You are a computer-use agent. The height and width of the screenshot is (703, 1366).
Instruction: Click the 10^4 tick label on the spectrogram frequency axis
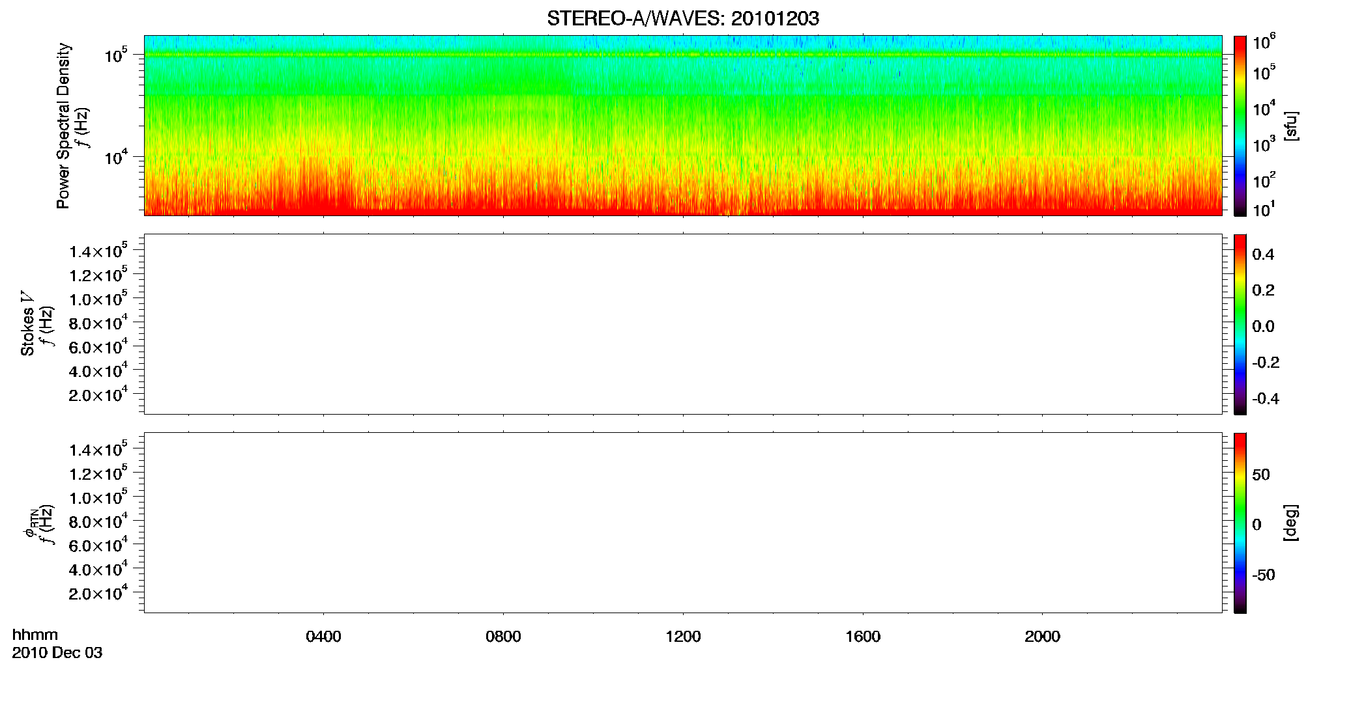click(x=115, y=157)
